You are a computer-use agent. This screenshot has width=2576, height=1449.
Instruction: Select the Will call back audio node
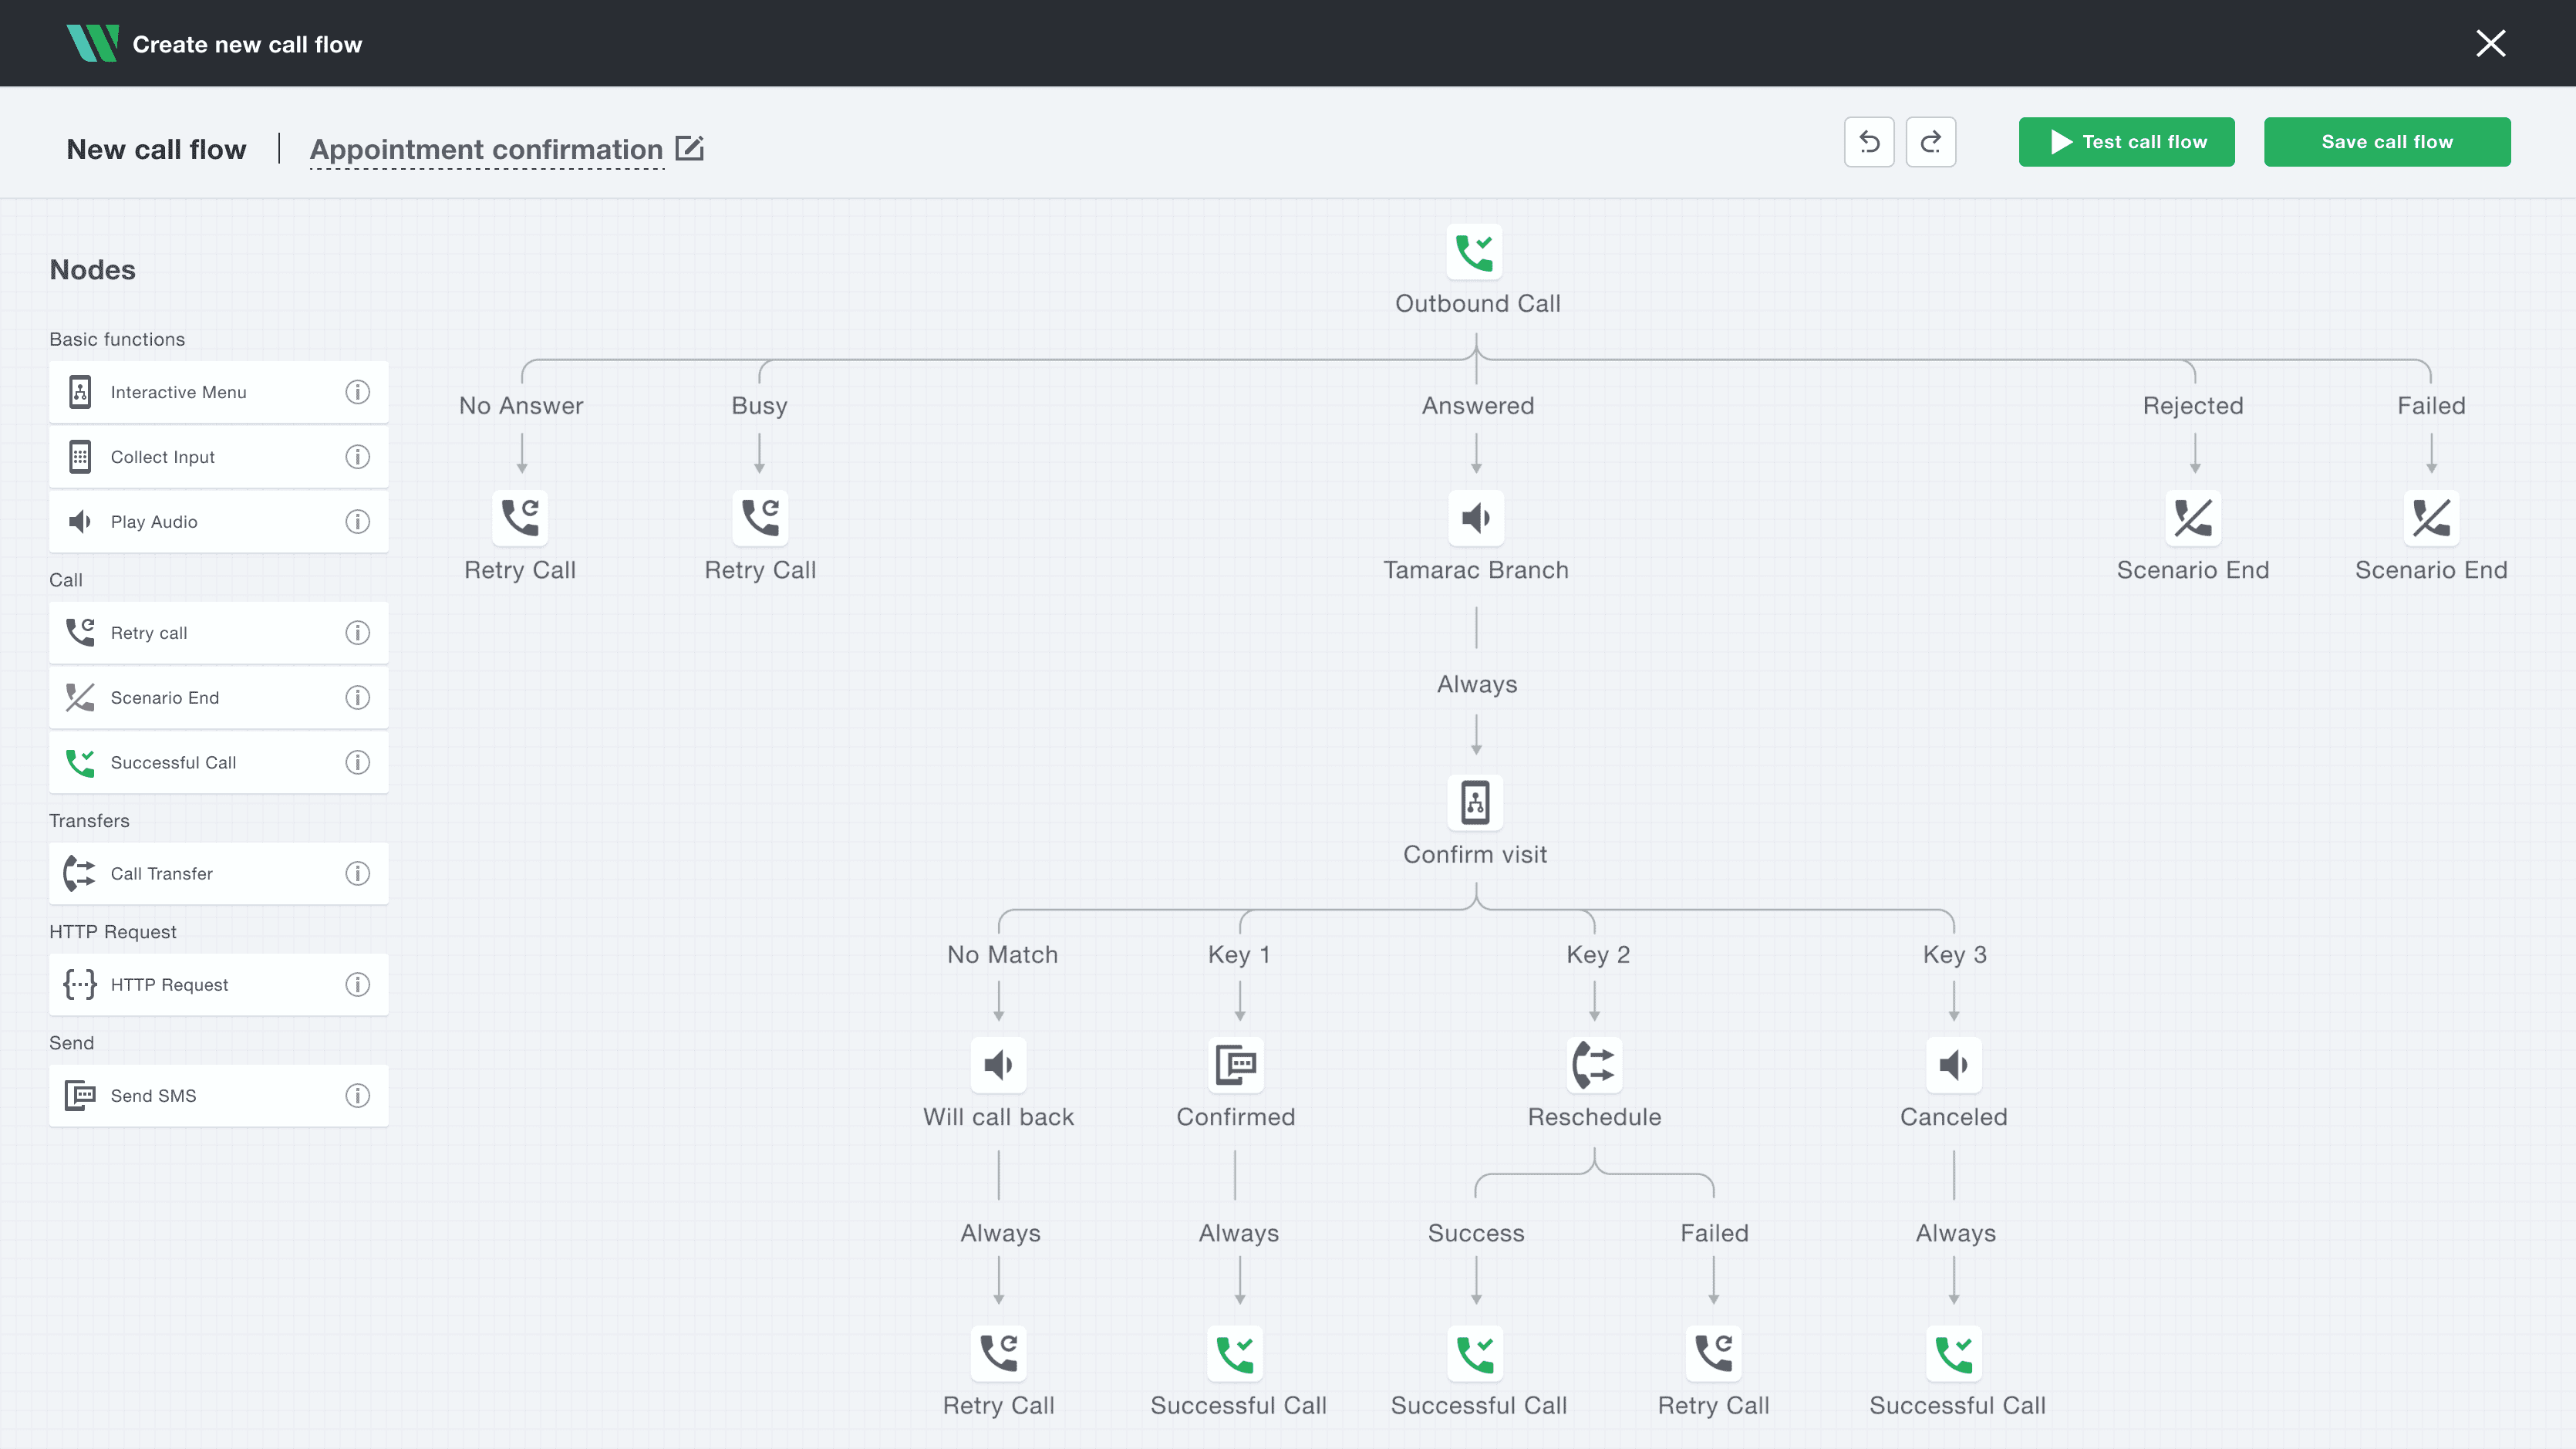tap(998, 1065)
